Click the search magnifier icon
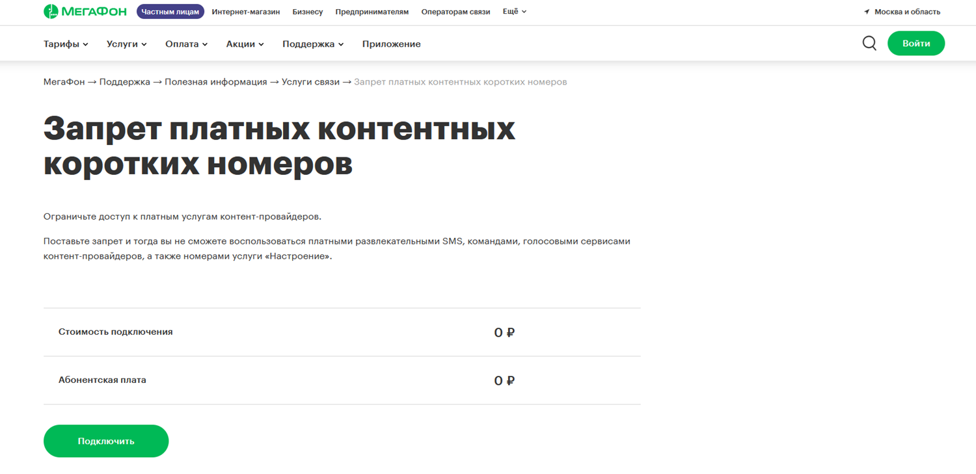The width and height of the screenshot is (976, 474). [x=869, y=44]
